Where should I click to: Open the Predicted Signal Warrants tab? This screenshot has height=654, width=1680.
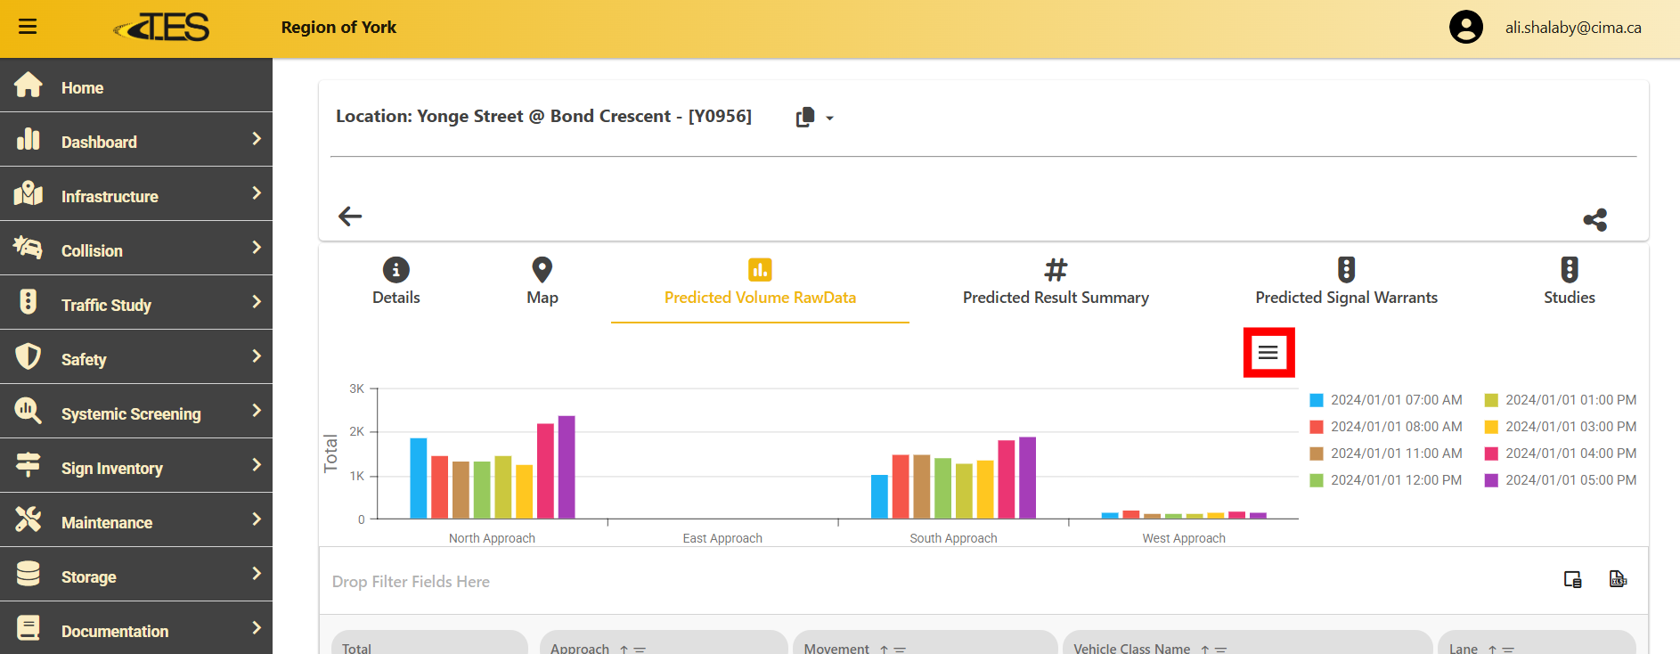(1346, 282)
